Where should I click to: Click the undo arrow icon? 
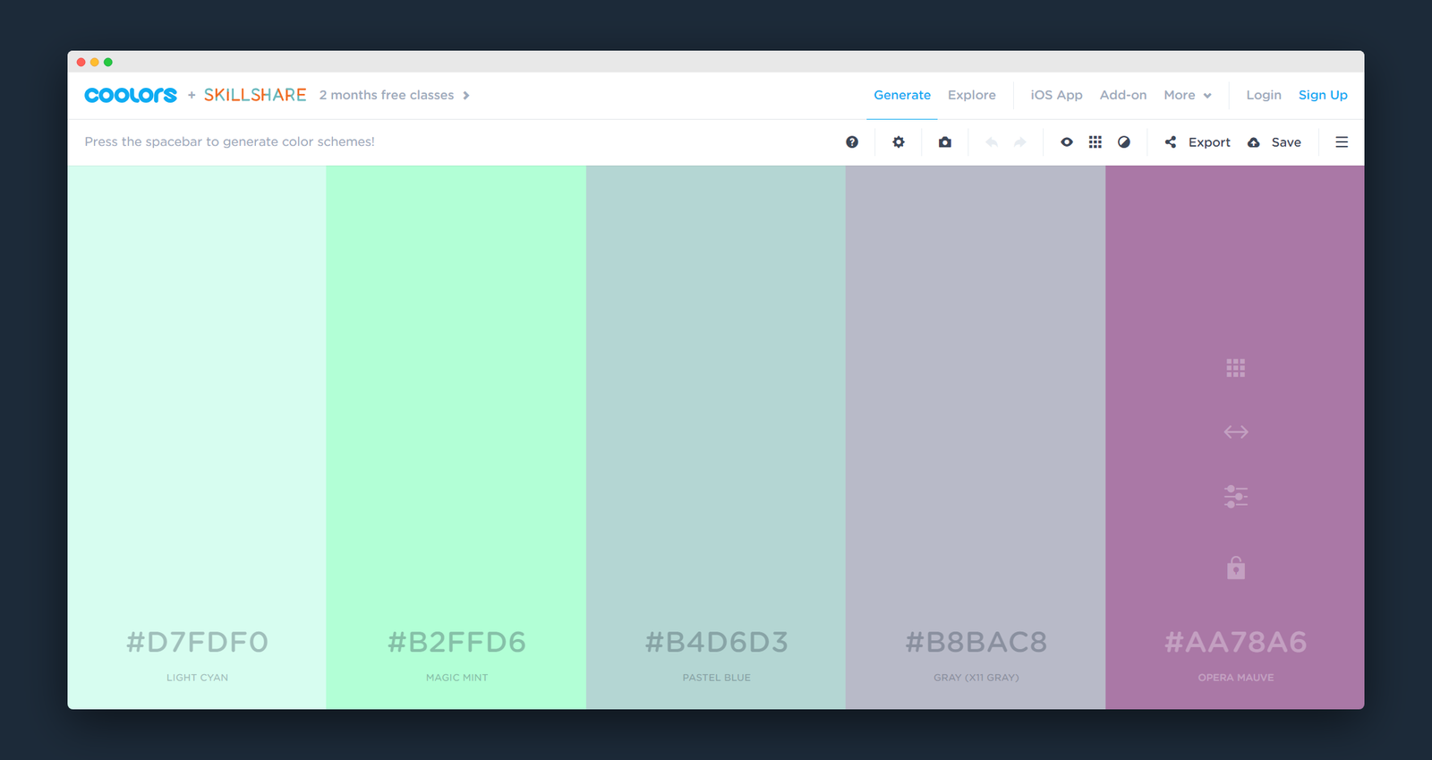click(x=992, y=142)
